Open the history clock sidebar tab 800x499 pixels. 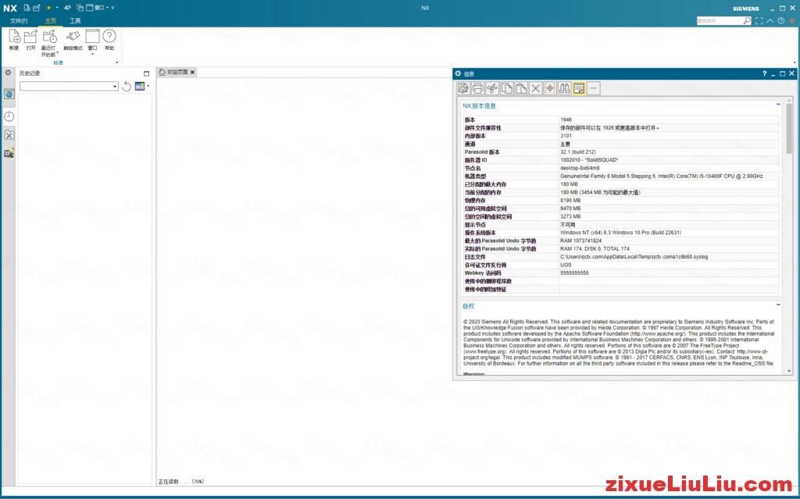(x=9, y=116)
